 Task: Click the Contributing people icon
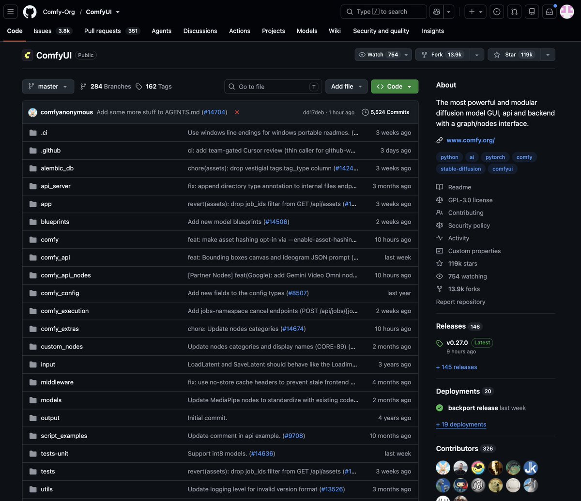tap(440, 213)
